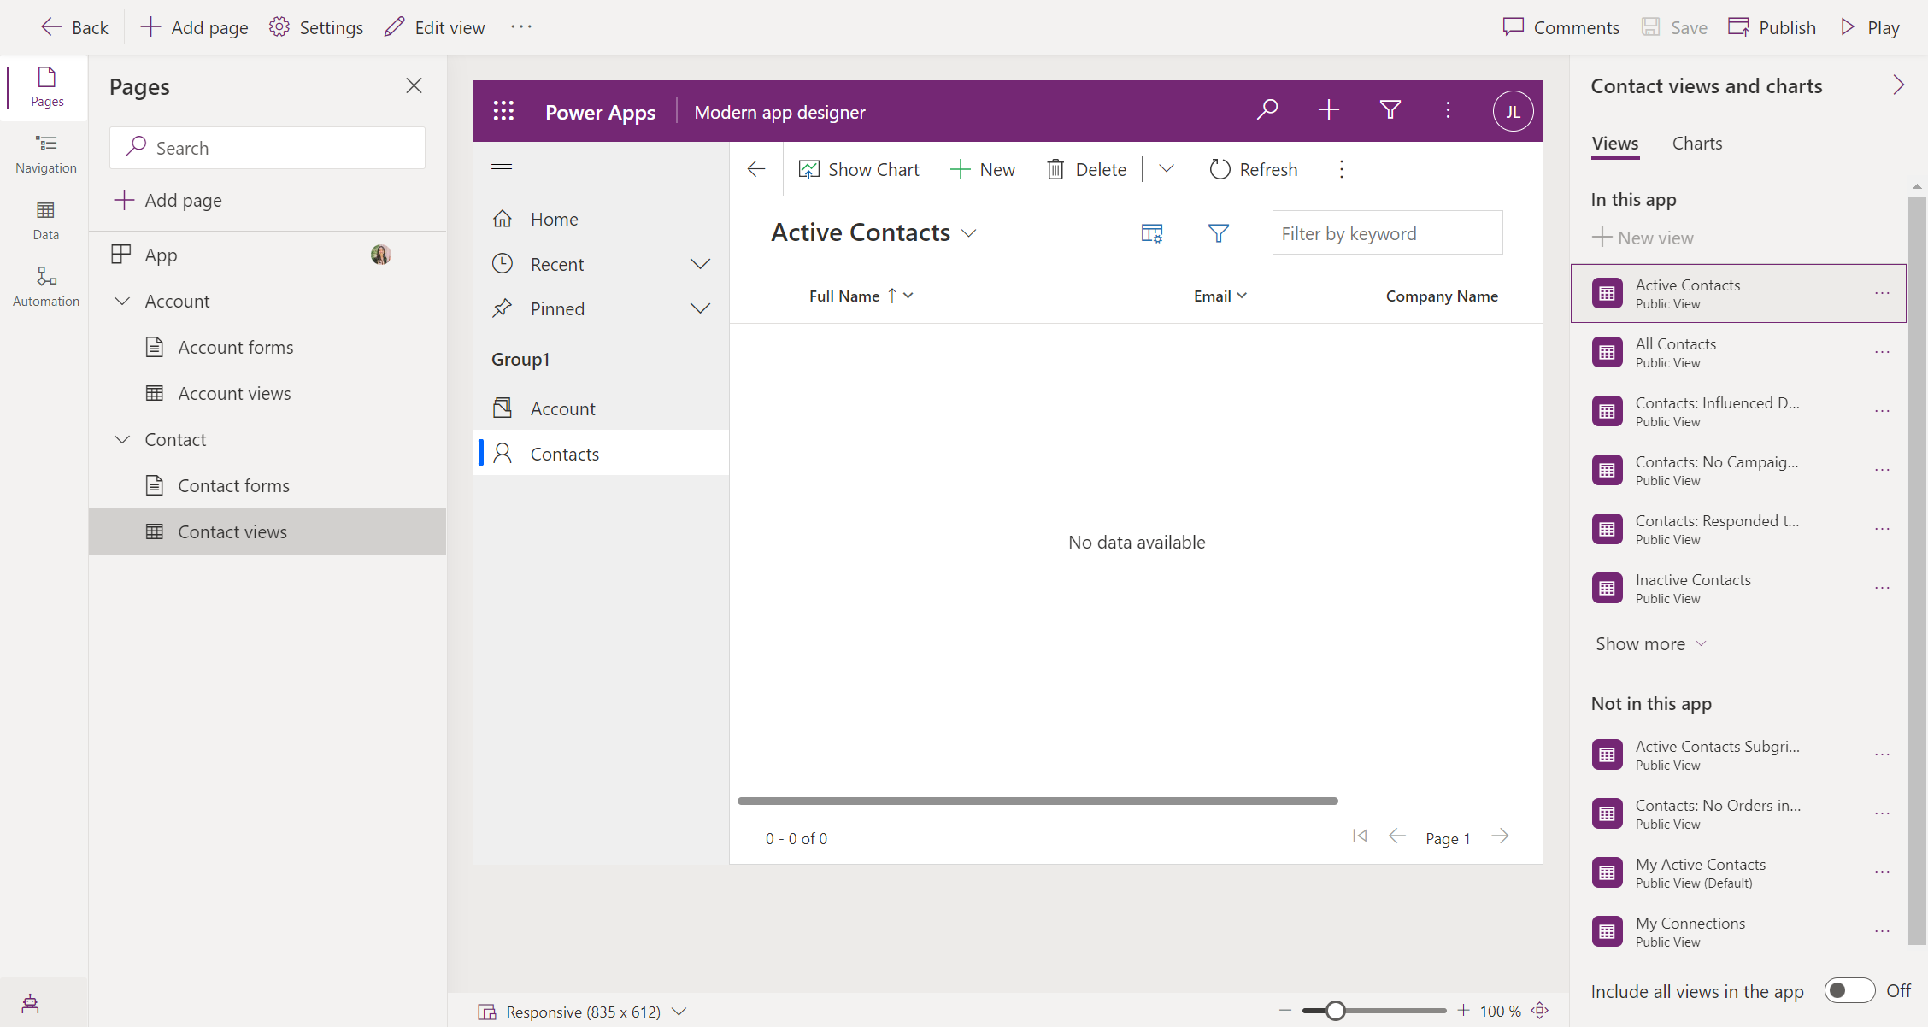Expand the Show more views list
The height and width of the screenshot is (1027, 1928).
[x=1650, y=643]
